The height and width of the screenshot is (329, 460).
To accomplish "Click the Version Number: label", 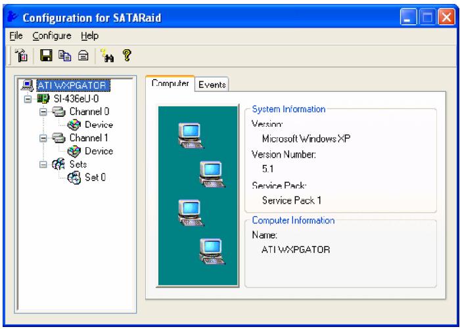I will 284,154.
